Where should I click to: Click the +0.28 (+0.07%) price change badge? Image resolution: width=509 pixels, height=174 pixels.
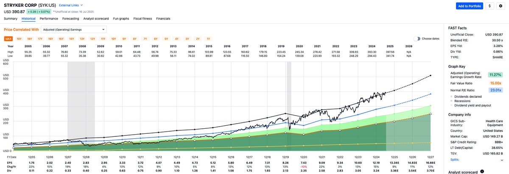pos(39,11)
